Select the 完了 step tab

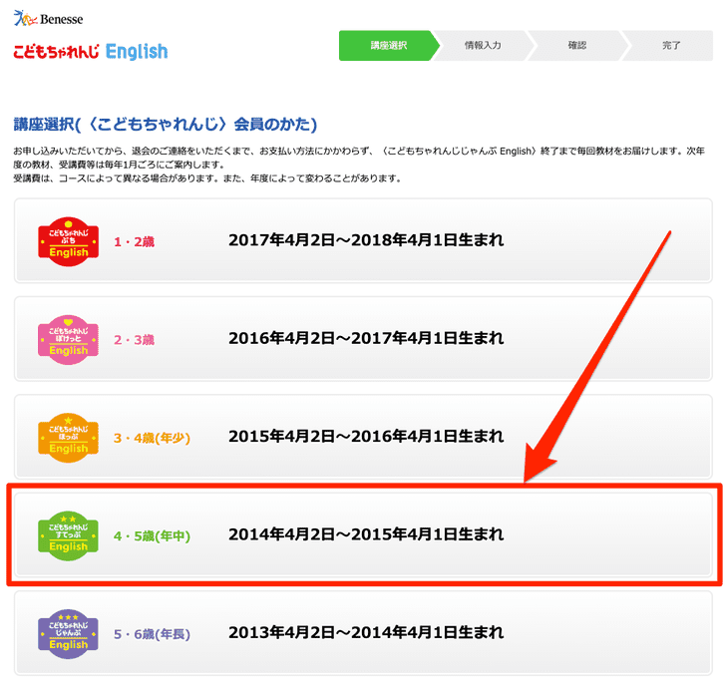pyautogui.click(x=670, y=46)
